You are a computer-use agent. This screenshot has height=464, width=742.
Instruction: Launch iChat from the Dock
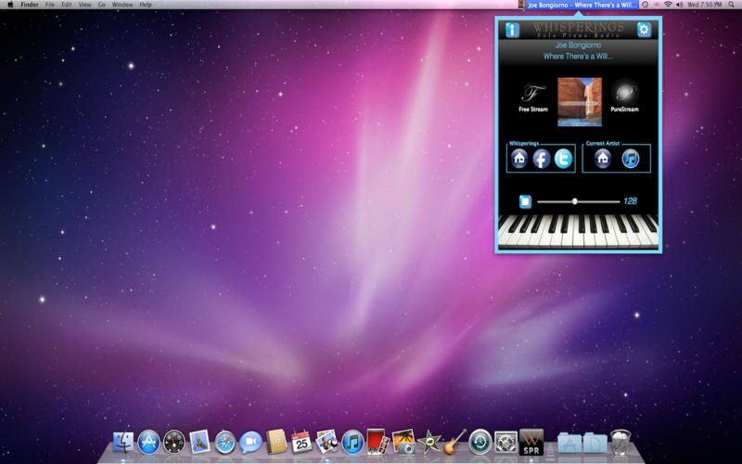pos(250,443)
